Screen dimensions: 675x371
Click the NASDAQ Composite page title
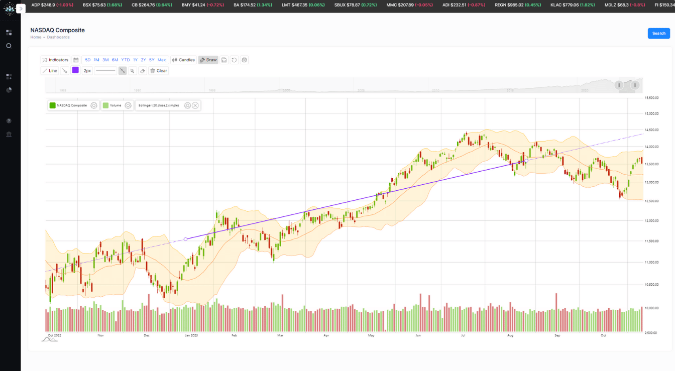click(57, 30)
